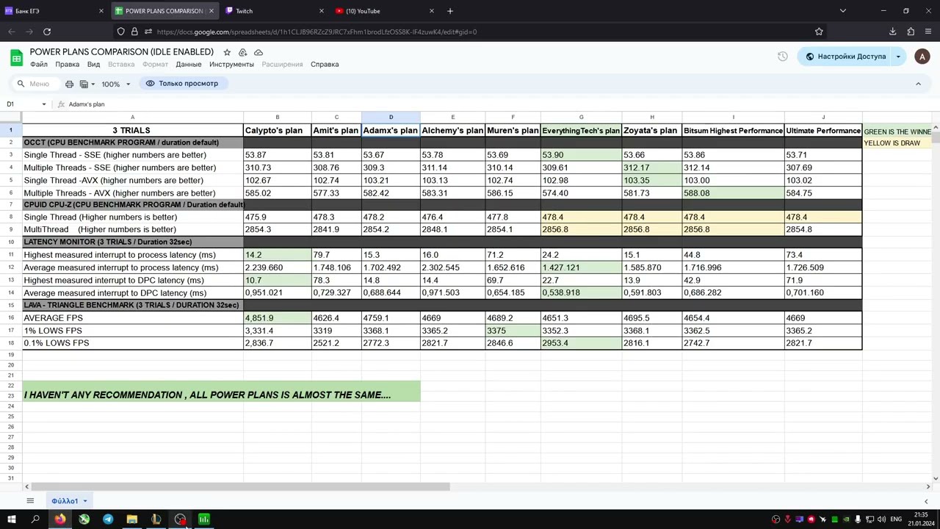Switch to the Twitch browser tab
Screen dimensions: 940x529
pyautogui.click(x=275, y=11)
